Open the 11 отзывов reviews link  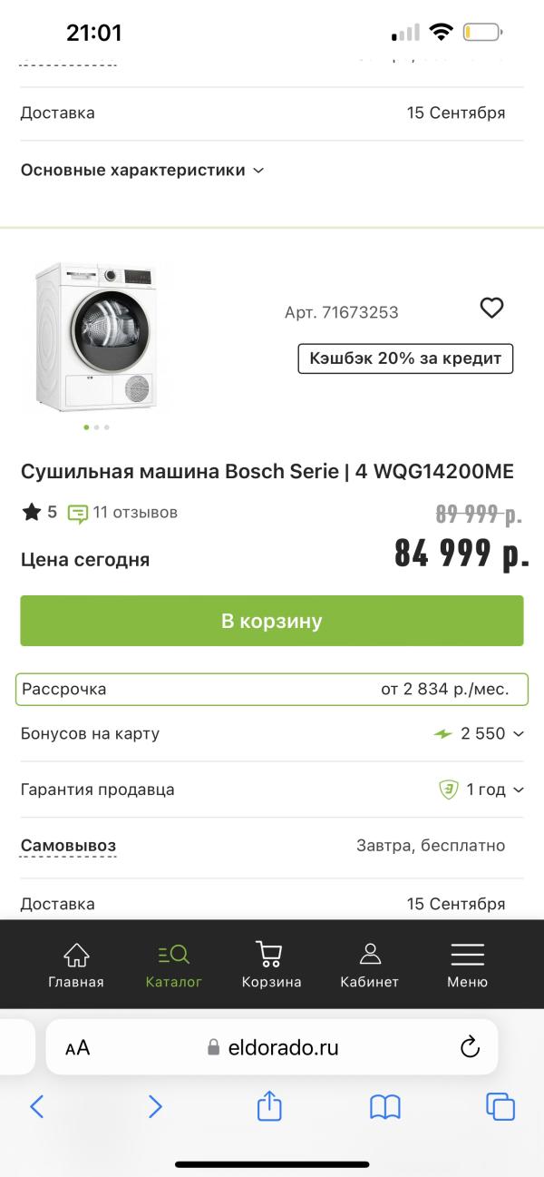point(123,513)
